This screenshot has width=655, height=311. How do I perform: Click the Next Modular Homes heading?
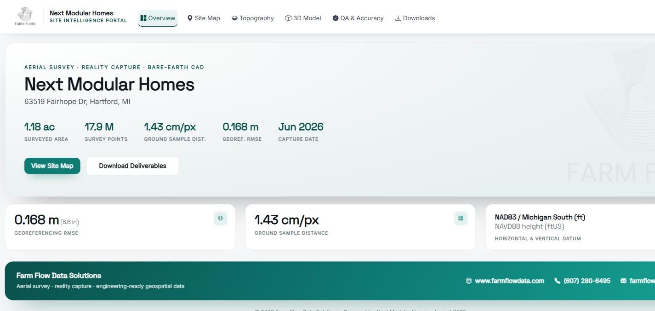(109, 85)
